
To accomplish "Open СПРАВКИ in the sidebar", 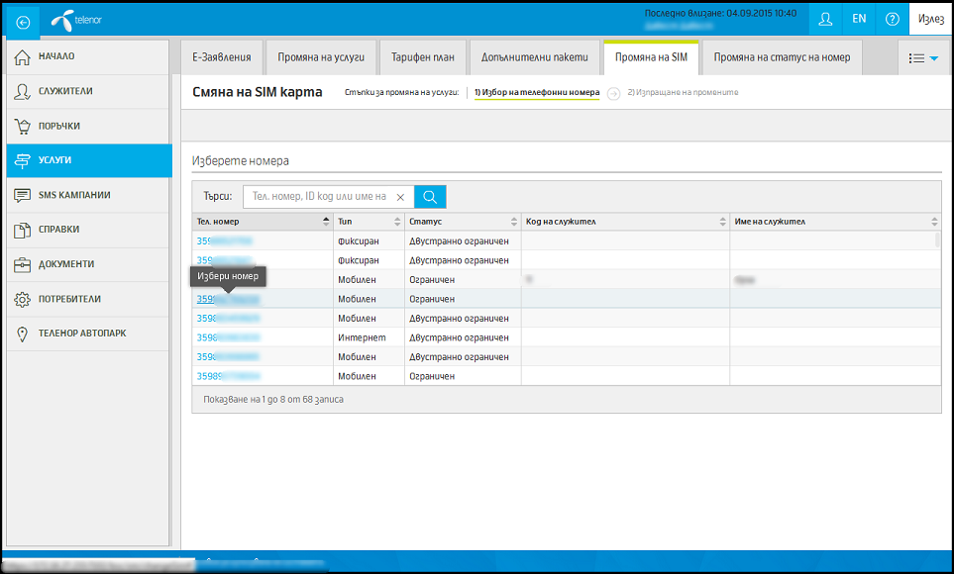I will 87,230.
